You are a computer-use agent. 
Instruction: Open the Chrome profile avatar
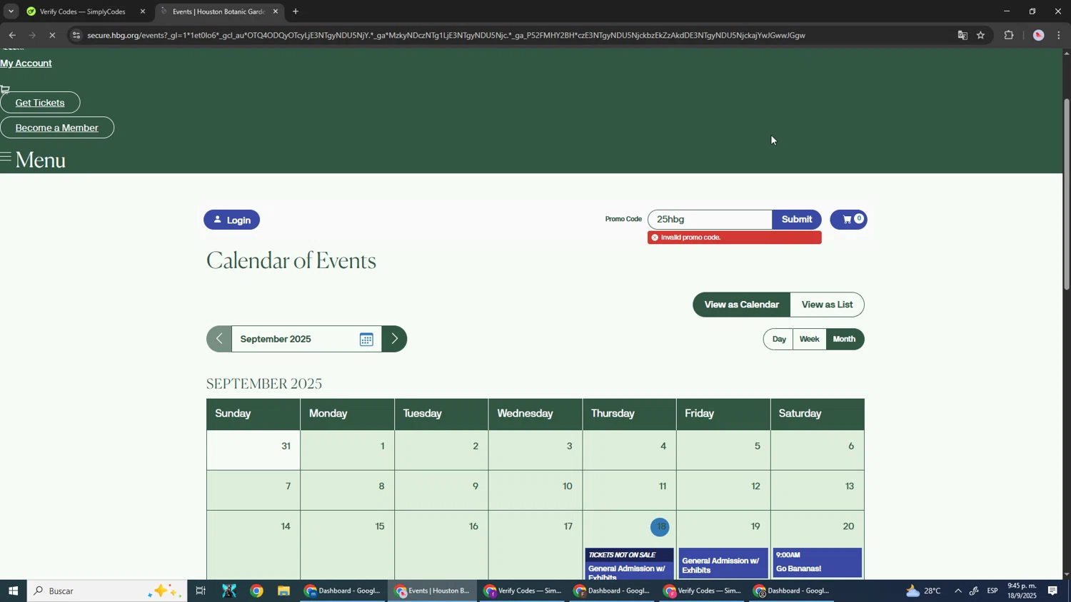coord(1038,35)
